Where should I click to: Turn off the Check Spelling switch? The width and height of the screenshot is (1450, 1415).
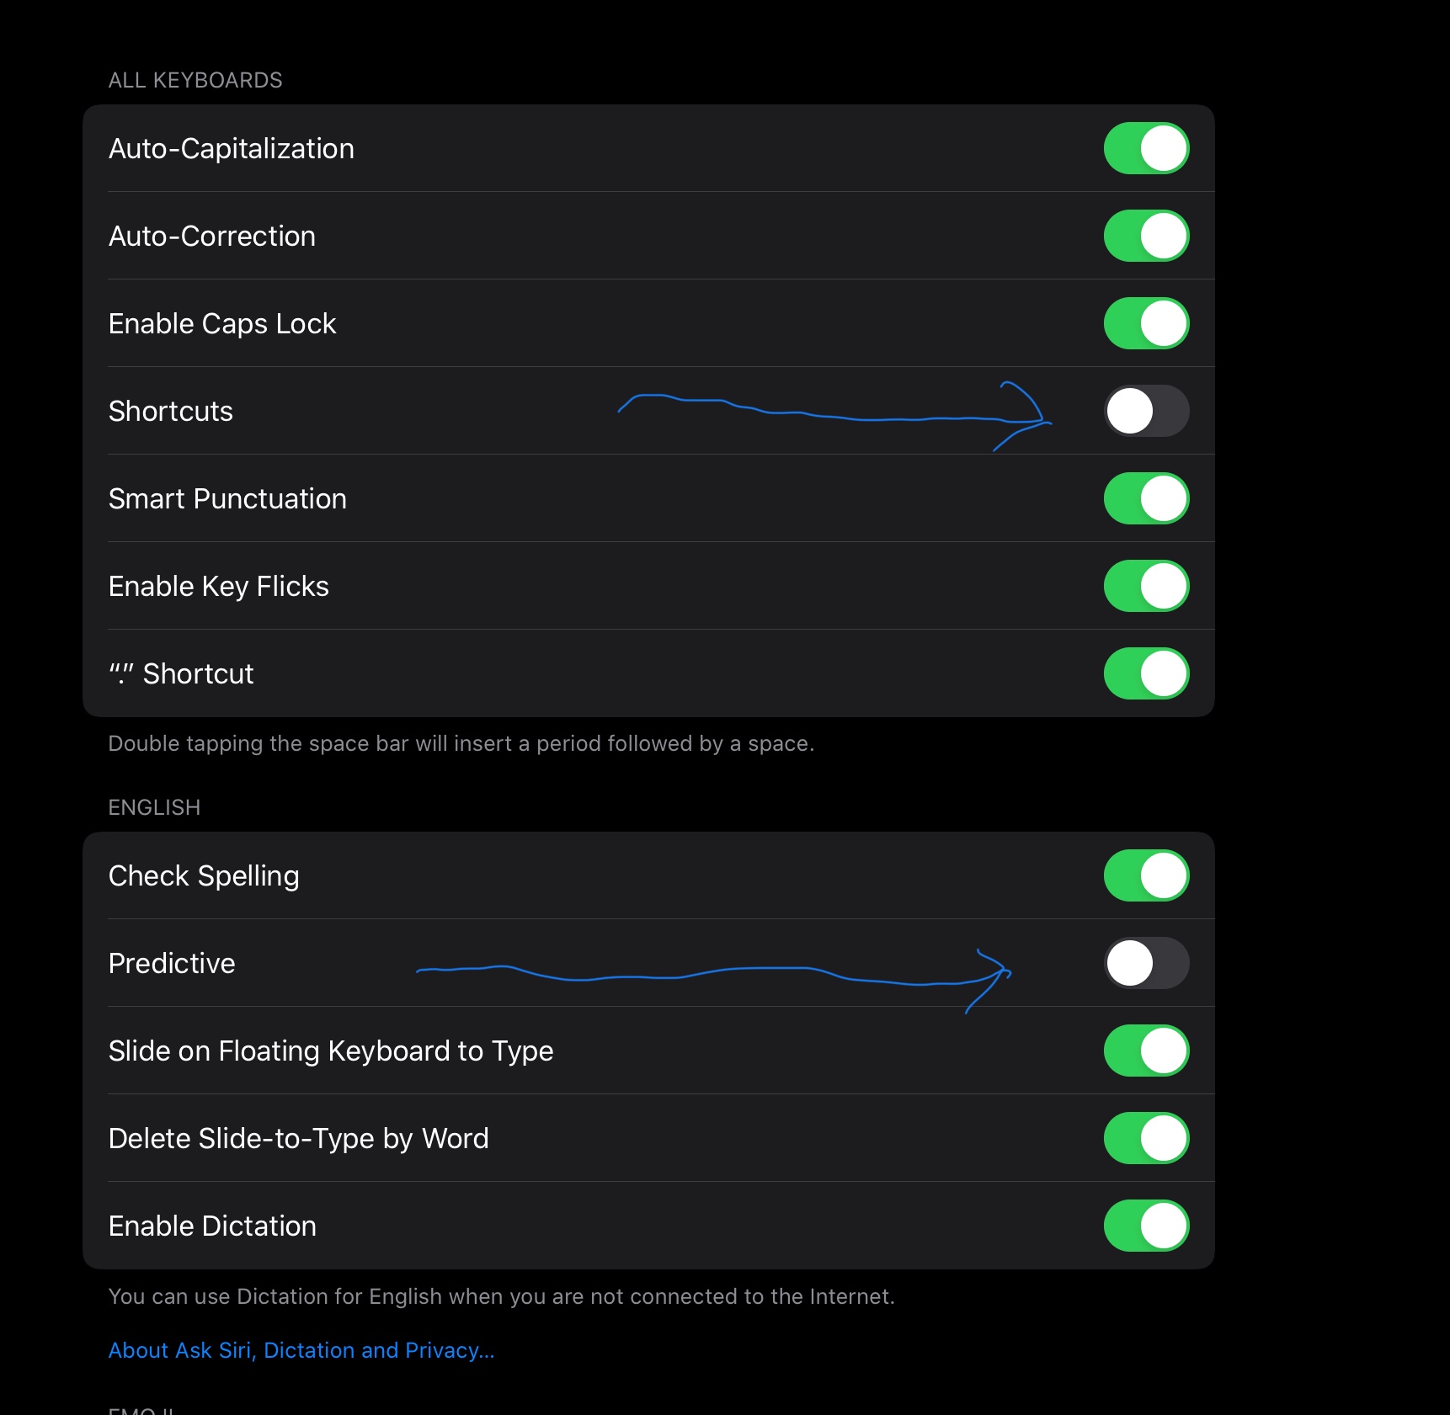point(1146,875)
